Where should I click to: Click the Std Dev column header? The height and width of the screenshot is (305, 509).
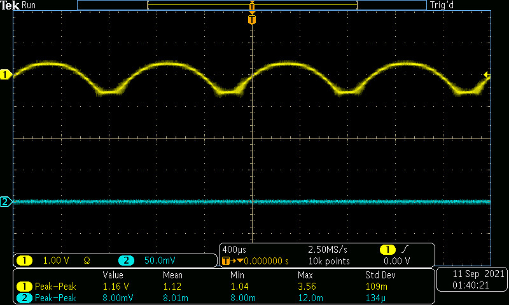coord(380,275)
